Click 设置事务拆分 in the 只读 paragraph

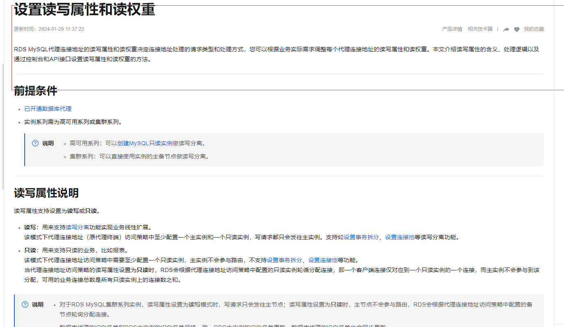point(285,260)
